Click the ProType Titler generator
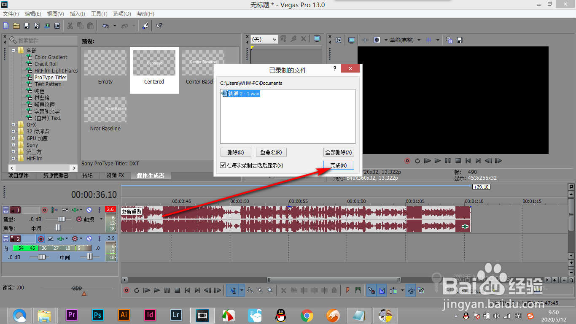 coord(50,77)
